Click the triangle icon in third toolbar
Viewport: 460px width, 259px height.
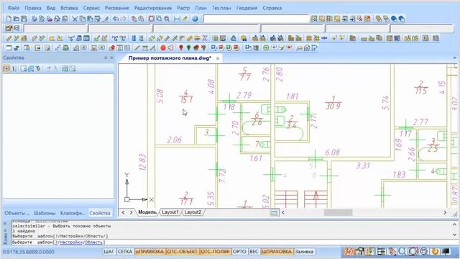[x=233, y=38]
